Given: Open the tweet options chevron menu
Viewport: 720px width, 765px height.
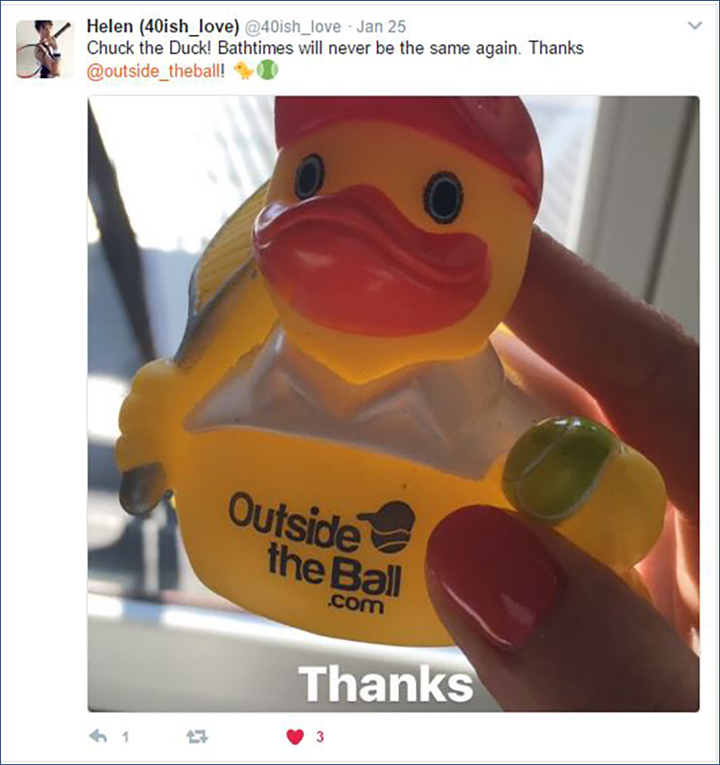Looking at the screenshot, I should pyautogui.click(x=695, y=25).
